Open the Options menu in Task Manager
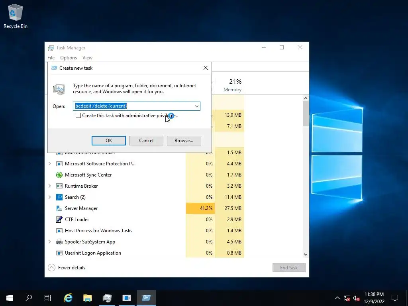This screenshot has height=306, width=408. [69, 58]
